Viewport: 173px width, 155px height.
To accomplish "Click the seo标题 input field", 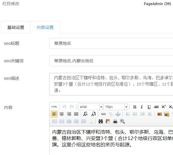I will [x=111, y=43].
